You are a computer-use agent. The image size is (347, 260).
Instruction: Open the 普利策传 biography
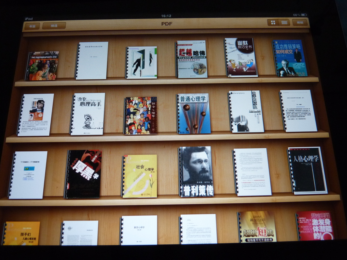point(196,172)
